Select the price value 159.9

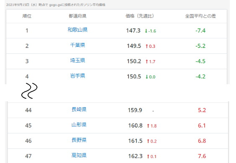[135, 110]
